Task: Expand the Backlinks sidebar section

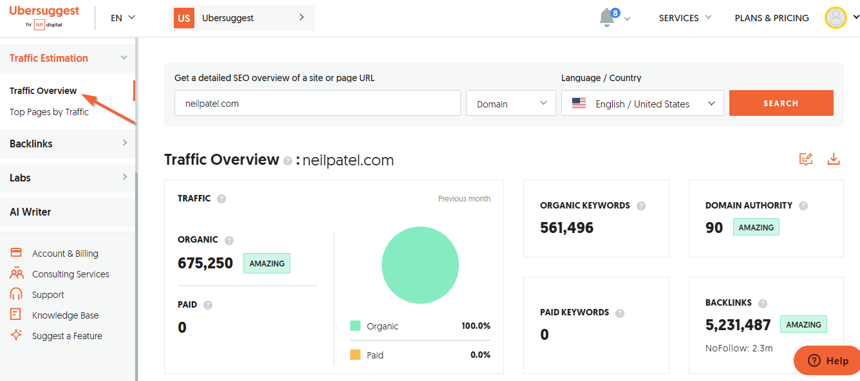Action: click(x=68, y=144)
